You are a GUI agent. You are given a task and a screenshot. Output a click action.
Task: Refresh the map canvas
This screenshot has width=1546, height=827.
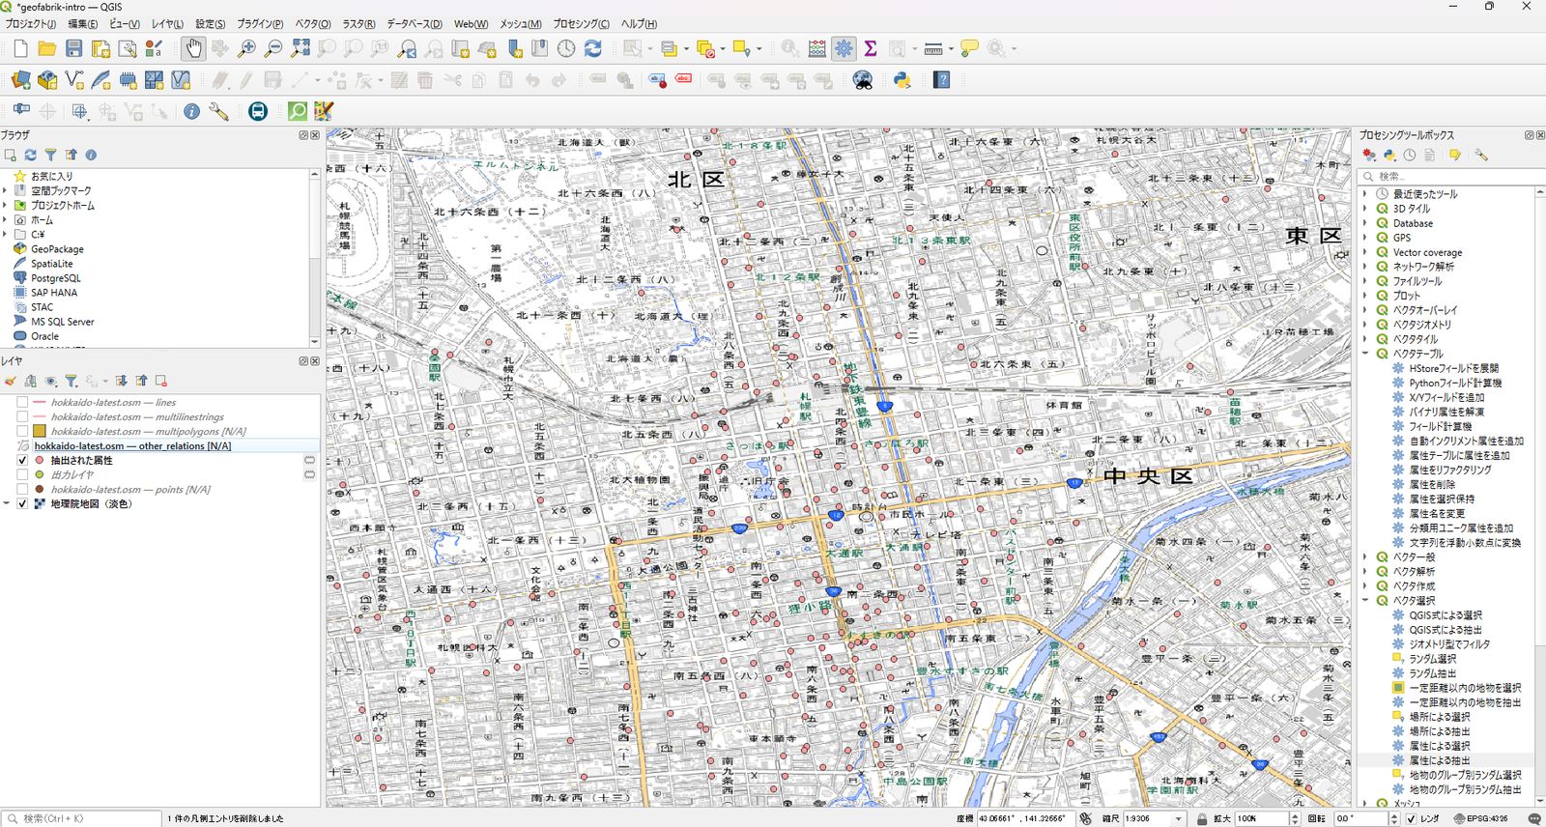click(592, 48)
